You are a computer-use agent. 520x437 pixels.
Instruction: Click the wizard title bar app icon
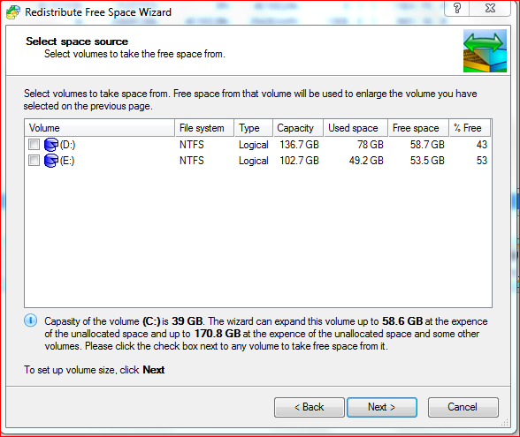pyautogui.click(x=13, y=12)
